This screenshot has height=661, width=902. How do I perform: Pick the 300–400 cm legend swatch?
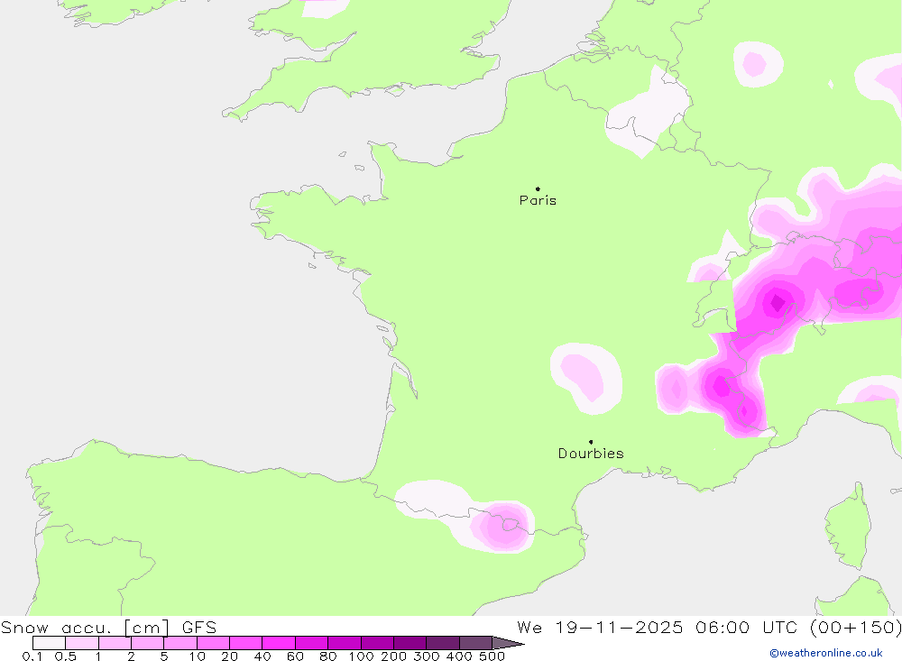442,643
